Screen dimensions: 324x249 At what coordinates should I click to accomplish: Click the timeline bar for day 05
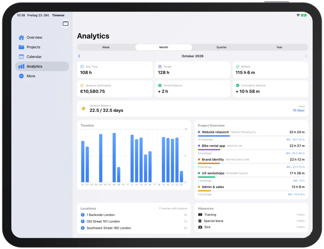pyautogui.click(x=101, y=158)
